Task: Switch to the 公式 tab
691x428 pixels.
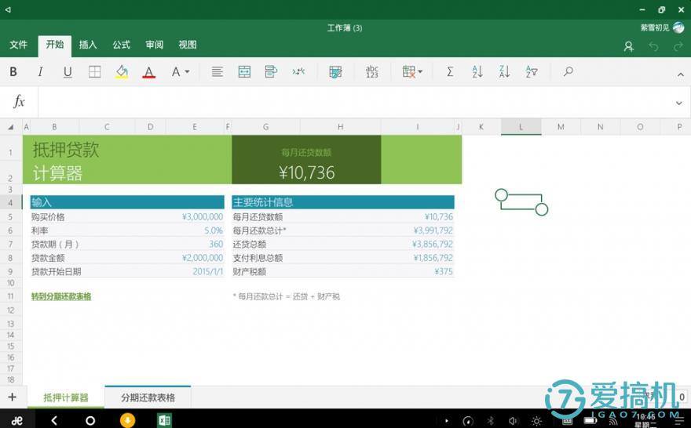Action: click(121, 45)
